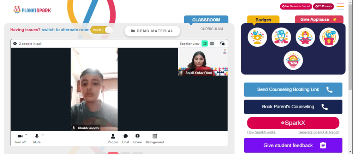The width and height of the screenshot is (353, 154).
Task: Select Shubh Gandhi's video tile
Action: (x=94, y=89)
